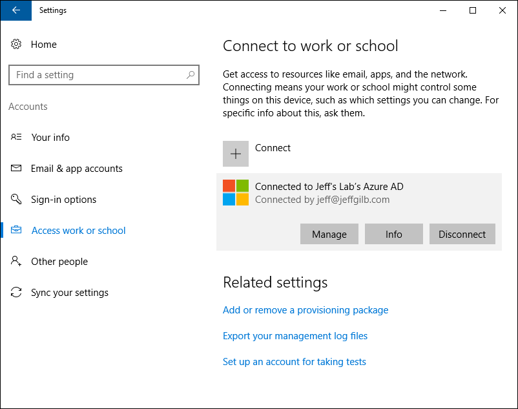Screen dimensions: 518x409
Task: Click in the Find a setting box
Action: coord(104,75)
